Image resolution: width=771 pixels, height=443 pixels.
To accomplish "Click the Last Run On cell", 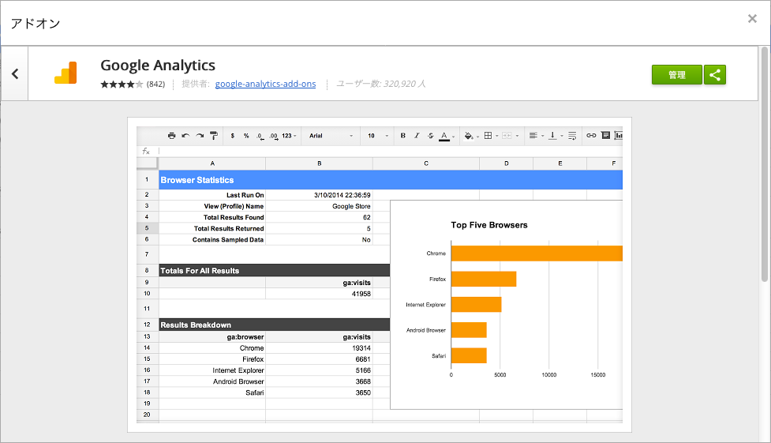I will pos(212,195).
